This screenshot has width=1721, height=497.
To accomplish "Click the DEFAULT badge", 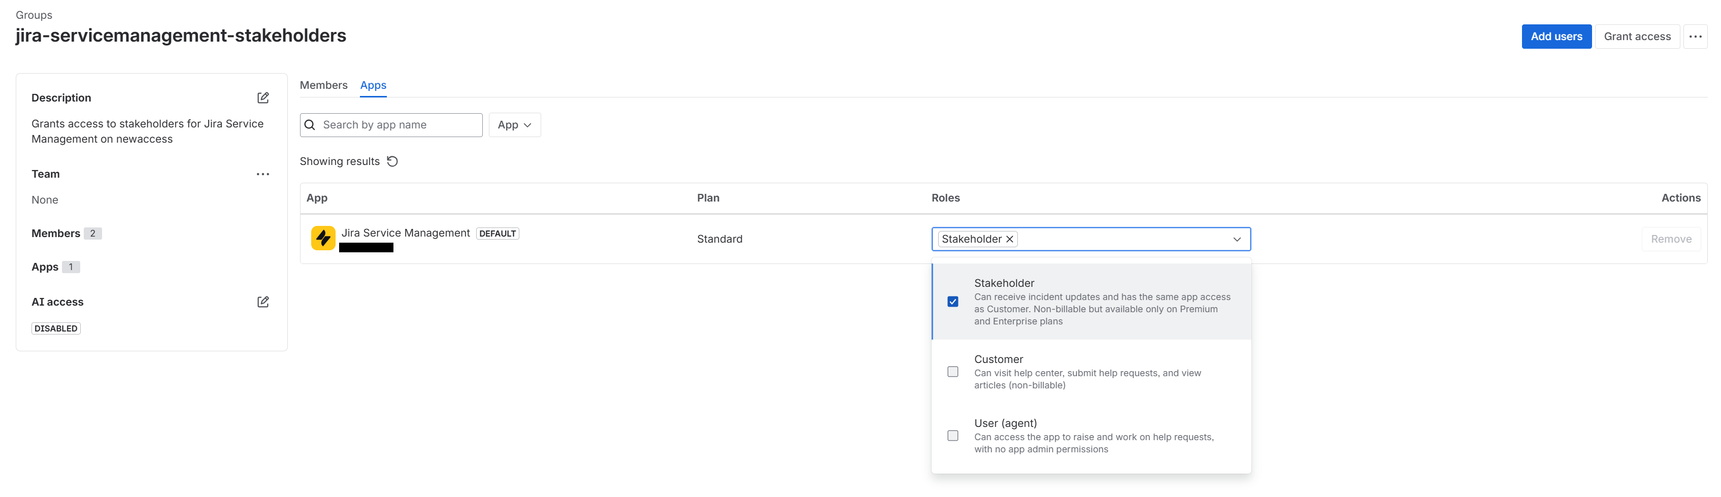I will 497,233.
